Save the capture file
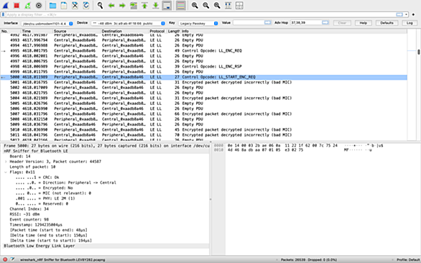The height and width of the screenshot is (263, 421). (x=64, y=5)
